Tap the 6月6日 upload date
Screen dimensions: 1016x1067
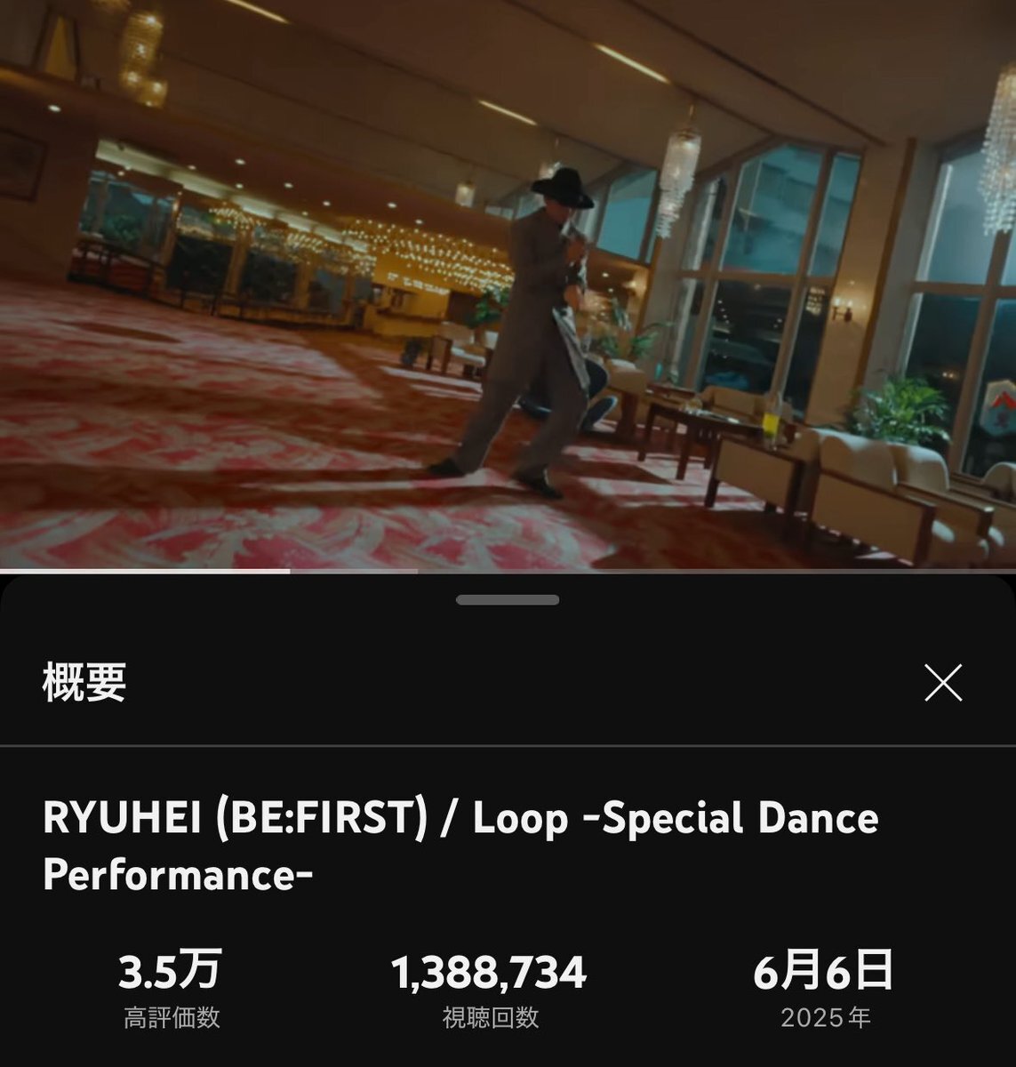coord(823,971)
